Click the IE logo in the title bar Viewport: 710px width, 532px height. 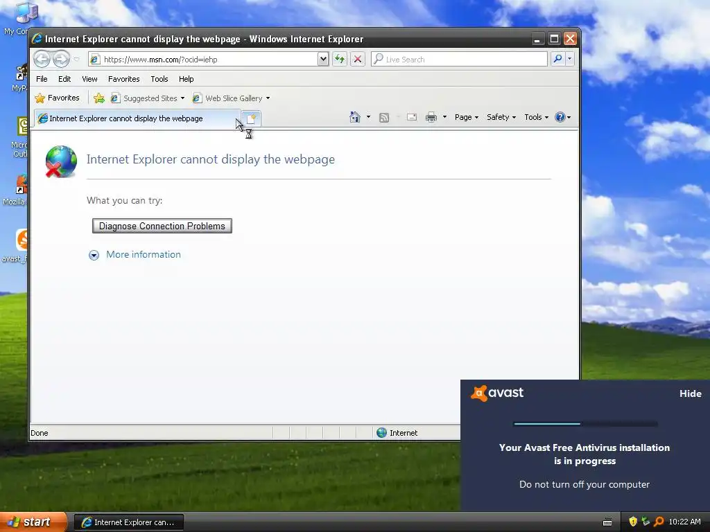(37, 39)
